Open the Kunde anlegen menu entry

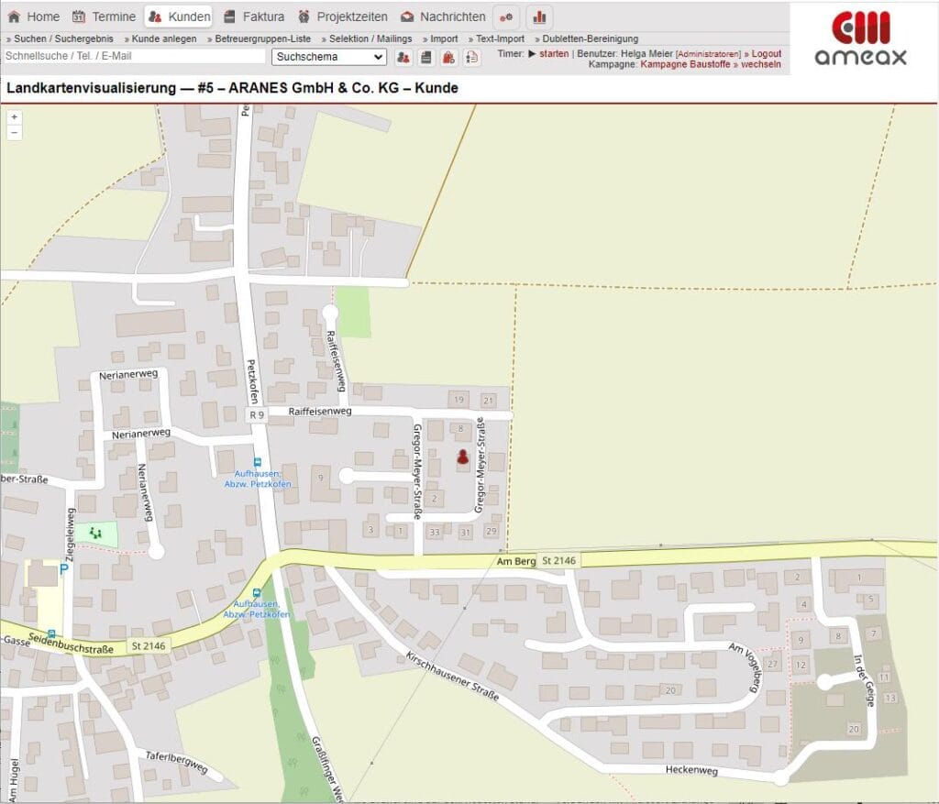(x=162, y=39)
